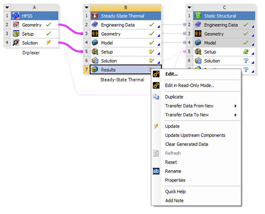
Task: Click blue corner triangle on block C Setup
Action: click(x=253, y=53)
